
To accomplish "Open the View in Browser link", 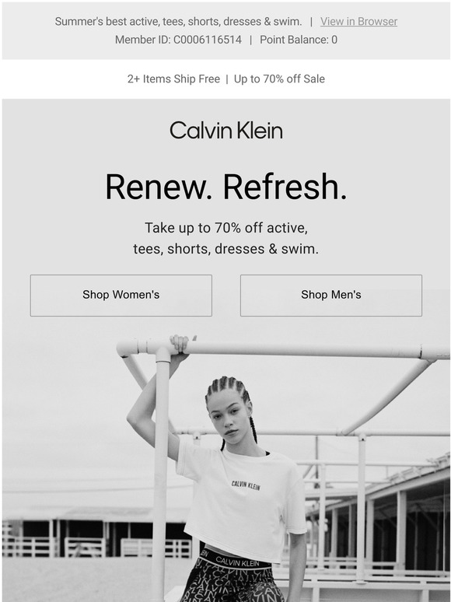I will coord(358,22).
